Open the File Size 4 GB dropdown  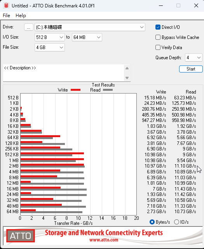click(50, 47)
